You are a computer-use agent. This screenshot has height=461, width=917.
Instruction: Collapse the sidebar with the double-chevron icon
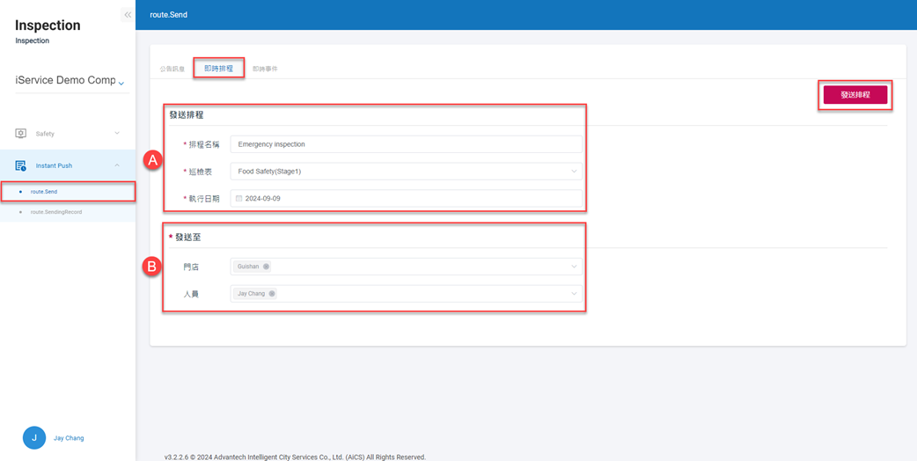128,15
